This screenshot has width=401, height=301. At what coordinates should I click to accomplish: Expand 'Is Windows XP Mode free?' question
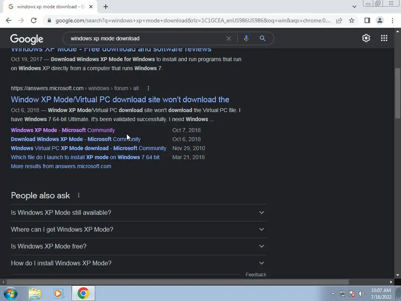point(138,246)
